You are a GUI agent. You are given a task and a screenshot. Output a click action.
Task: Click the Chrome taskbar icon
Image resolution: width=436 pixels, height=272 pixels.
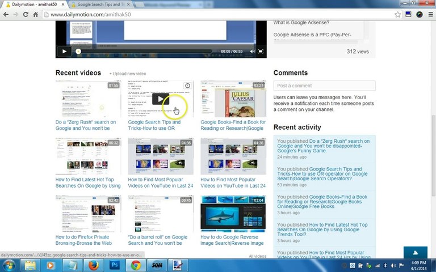(x=136, y=265)
